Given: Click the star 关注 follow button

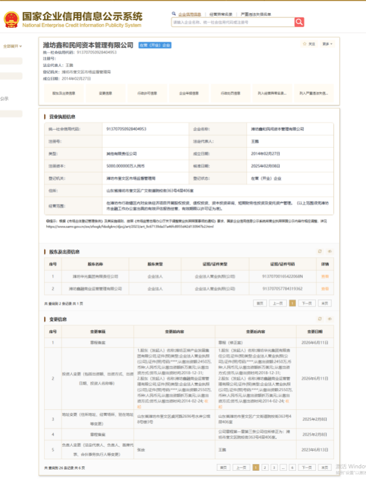Looking at the screenshot, I should 309,44.
